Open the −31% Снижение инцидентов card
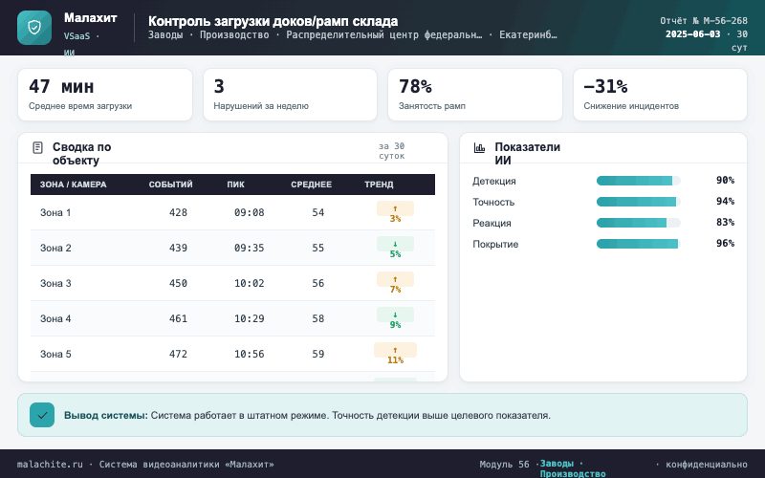The image size is (765, 478). [660, 95]
